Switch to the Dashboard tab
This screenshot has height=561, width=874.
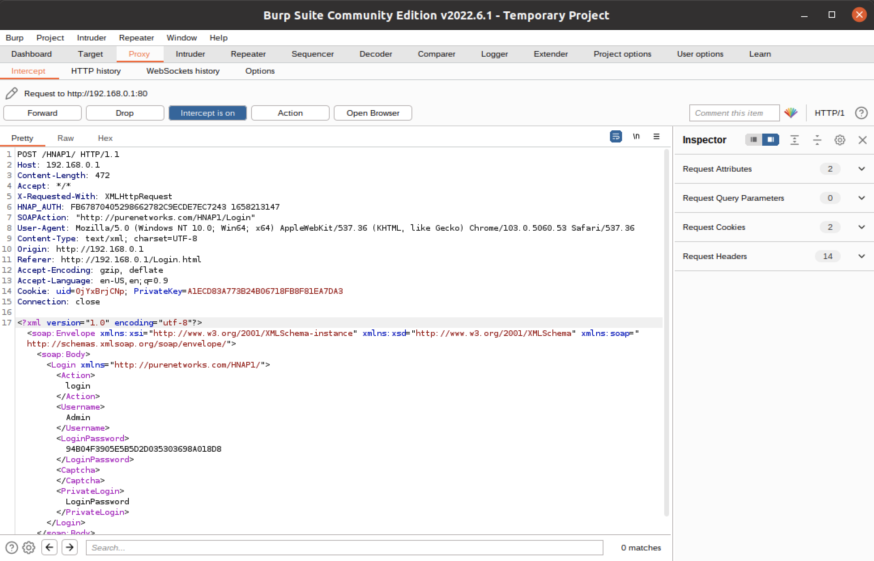pyautogui.click(x=32, y=54)
